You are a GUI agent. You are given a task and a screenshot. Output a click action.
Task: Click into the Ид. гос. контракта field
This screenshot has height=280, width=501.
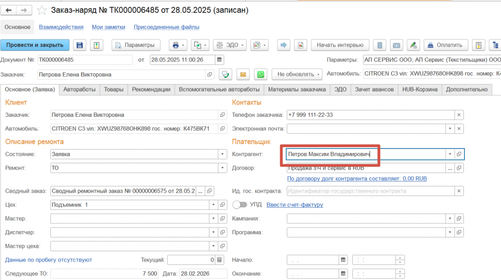click(x=374, y=191)
